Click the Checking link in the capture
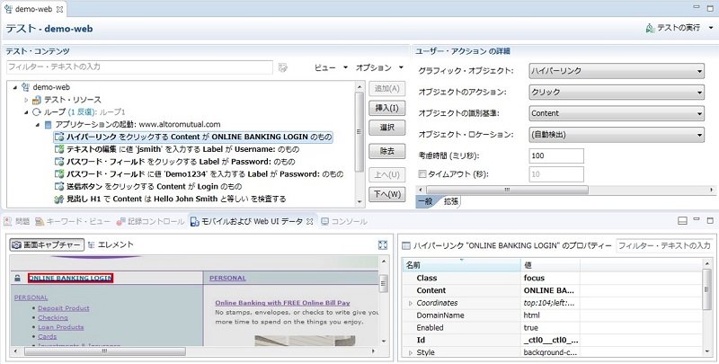 [53, 317]
